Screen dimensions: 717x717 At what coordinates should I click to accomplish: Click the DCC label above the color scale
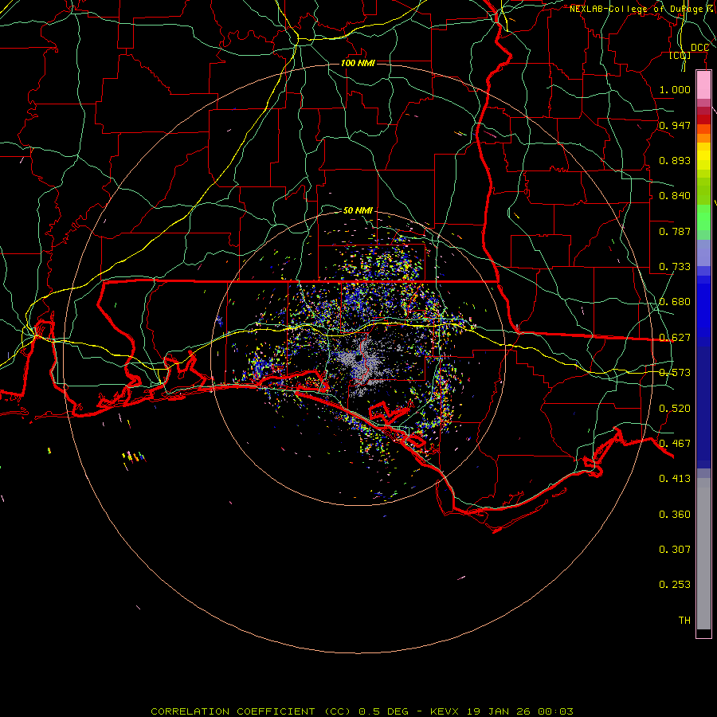pos(699,48)
